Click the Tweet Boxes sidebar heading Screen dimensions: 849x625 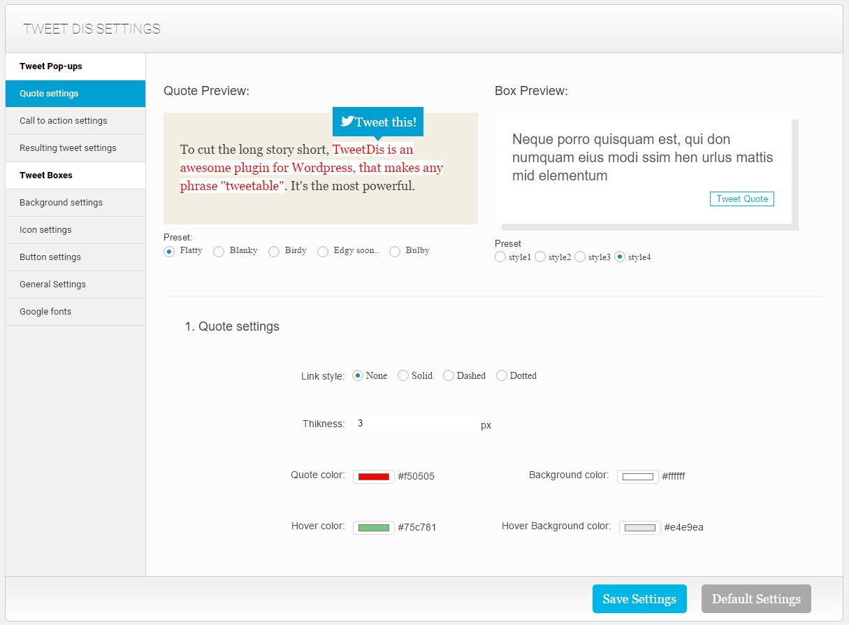(75, 175)
